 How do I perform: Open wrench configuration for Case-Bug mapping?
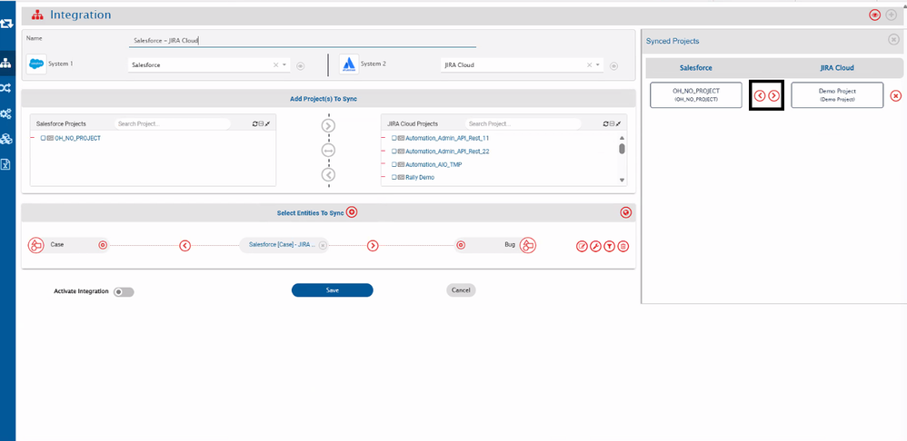pos(595,247)
